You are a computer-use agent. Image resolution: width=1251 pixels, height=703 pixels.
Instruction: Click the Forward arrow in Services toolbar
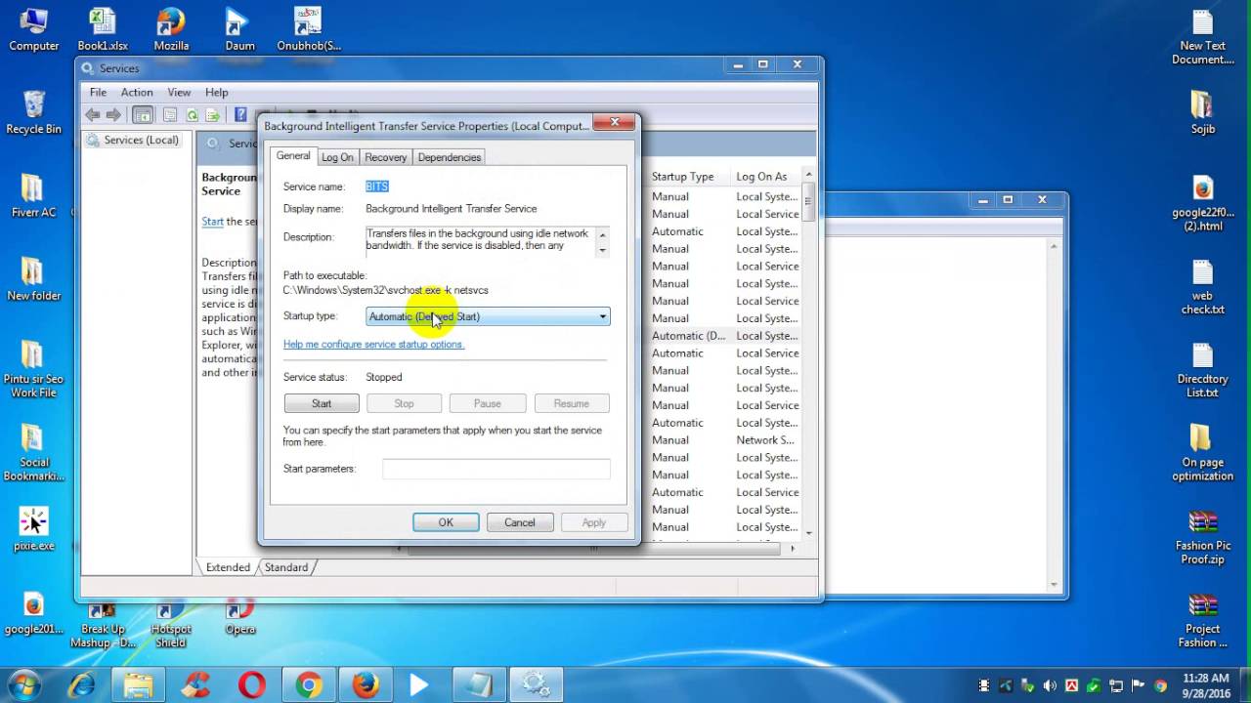coord(113,115)
